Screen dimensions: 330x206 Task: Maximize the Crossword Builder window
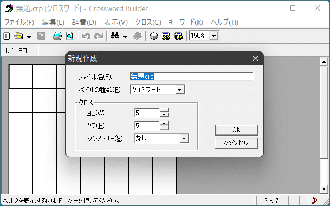(293, 8)
